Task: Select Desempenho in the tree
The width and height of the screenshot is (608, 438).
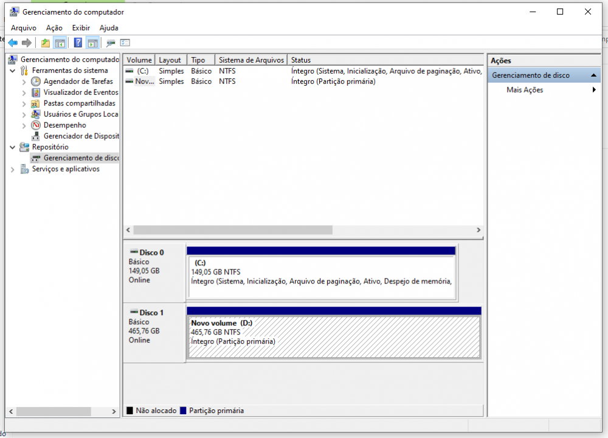Action: [x=64, y=125]
